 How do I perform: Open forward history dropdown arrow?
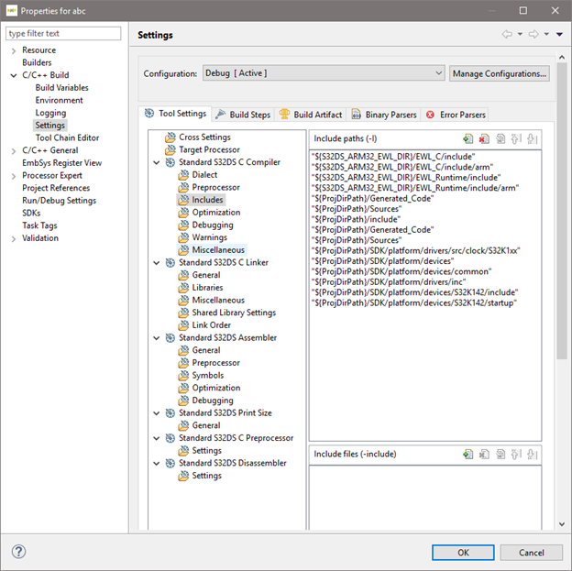[x=546, y=34]
